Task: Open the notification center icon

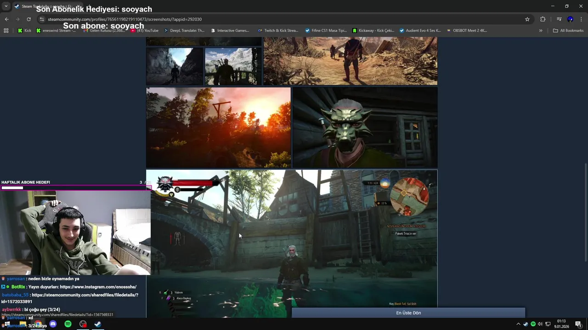Action: pyautogui.click(x=578, y=324)
